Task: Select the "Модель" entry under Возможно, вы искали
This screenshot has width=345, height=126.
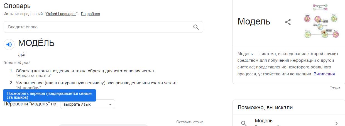Action: pyautogui.click(x=289, y=123)
